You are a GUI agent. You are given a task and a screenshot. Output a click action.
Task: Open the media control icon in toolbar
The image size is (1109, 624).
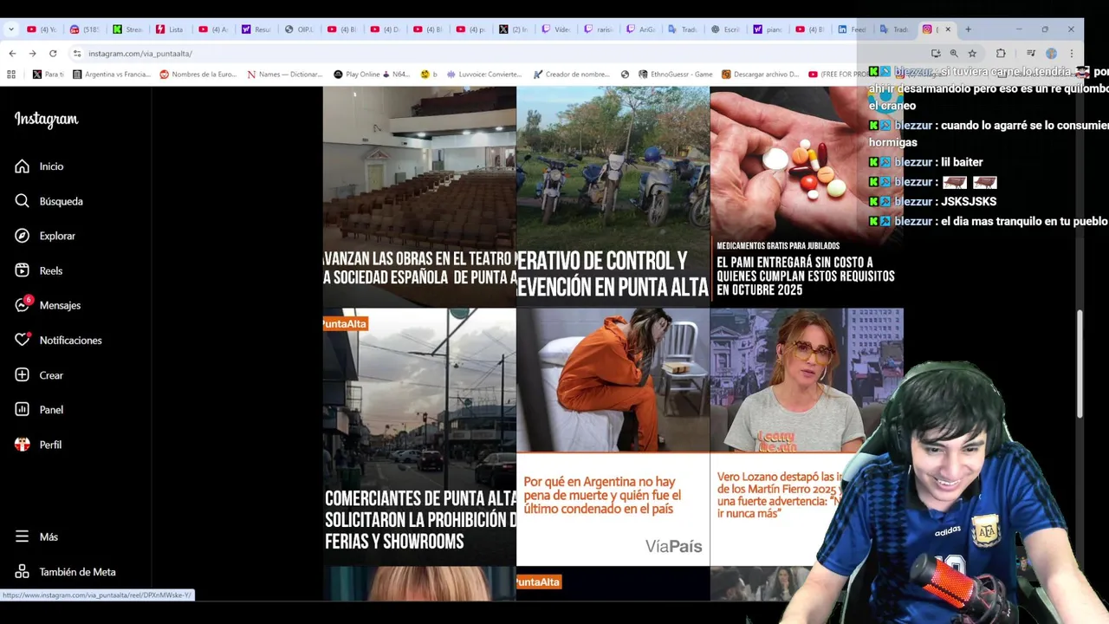click(x=1030, y=53)
